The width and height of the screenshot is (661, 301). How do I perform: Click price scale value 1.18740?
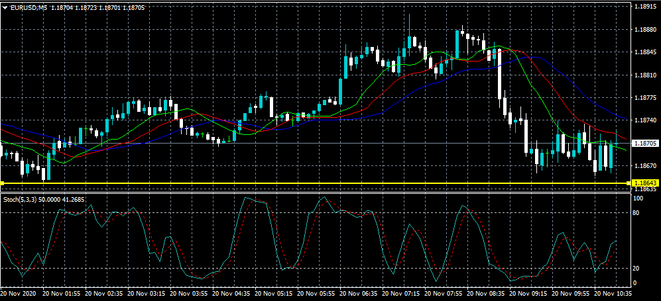[646, 120]
